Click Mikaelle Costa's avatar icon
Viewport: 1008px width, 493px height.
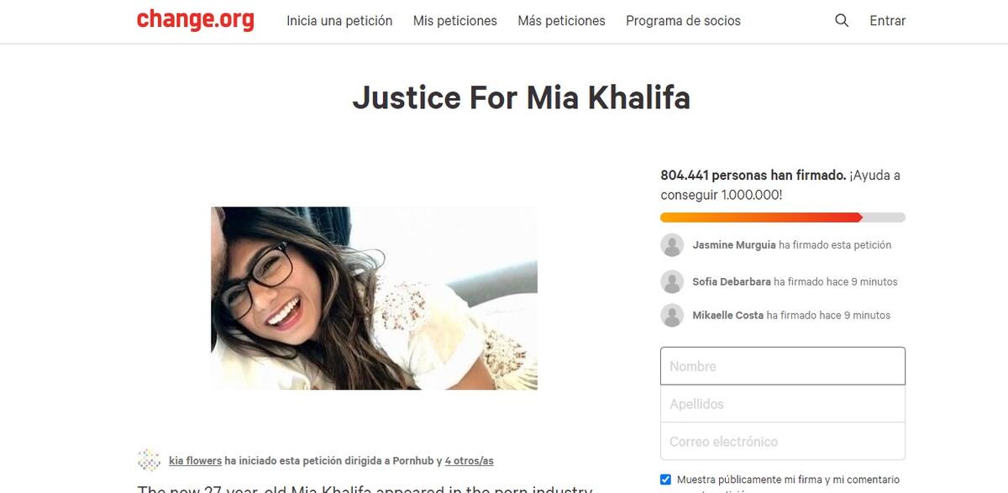pyautogui.click(x=672, y=315)
